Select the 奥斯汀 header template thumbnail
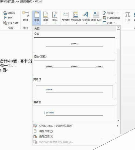135x150 pixels. (75, 91)
